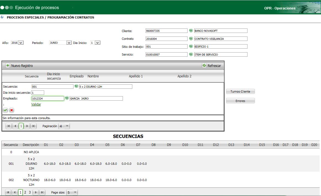Image resolution: width=321 pixels, height=196 pixels.
Task: Click the Nombre column header
Action: pos(93,76)
